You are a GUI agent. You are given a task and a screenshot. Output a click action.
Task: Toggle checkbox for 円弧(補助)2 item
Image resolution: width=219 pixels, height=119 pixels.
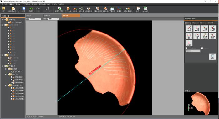(x=11, y=80)
